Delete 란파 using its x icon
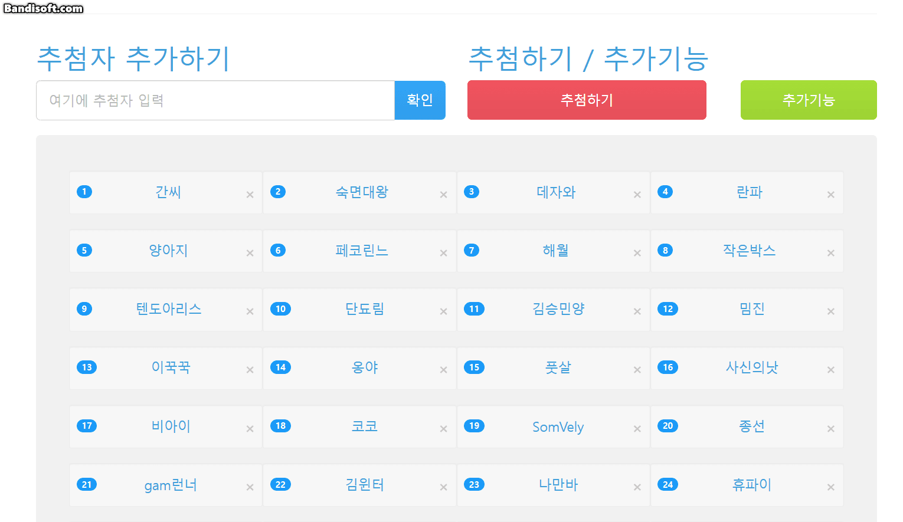Screen dimensions: 903x522 [x=830, y=195]
